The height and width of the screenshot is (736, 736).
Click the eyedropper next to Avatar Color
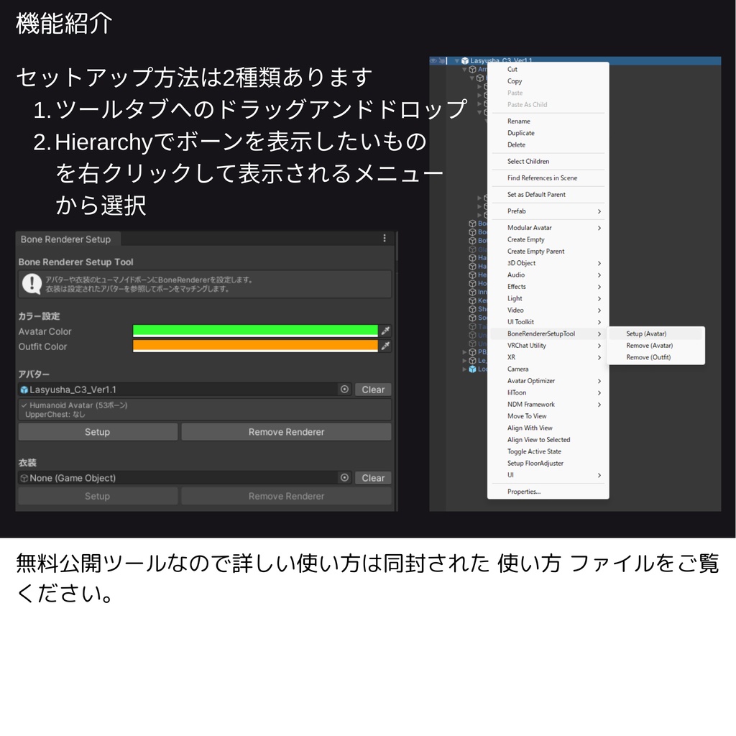point(386,331)
